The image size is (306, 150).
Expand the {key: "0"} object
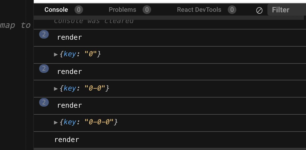[x=56, y=54]
